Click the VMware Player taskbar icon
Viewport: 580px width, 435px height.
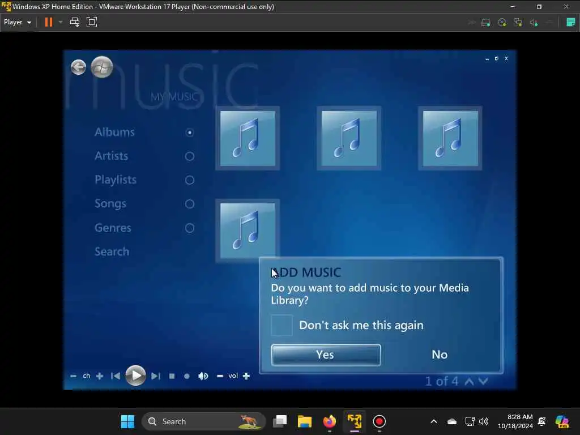(355, 421)
